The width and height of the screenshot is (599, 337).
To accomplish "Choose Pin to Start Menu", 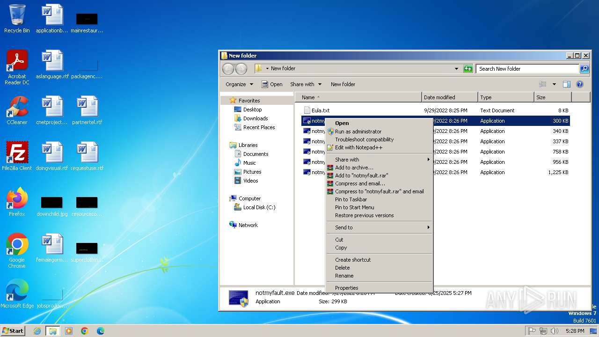I will click(x=379, y=207).
